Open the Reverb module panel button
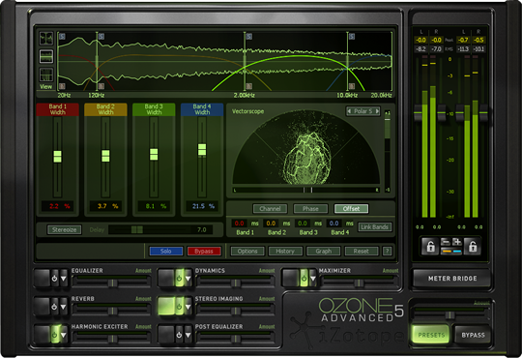Screen dimensions: 522x358 (x=42, y=307)
